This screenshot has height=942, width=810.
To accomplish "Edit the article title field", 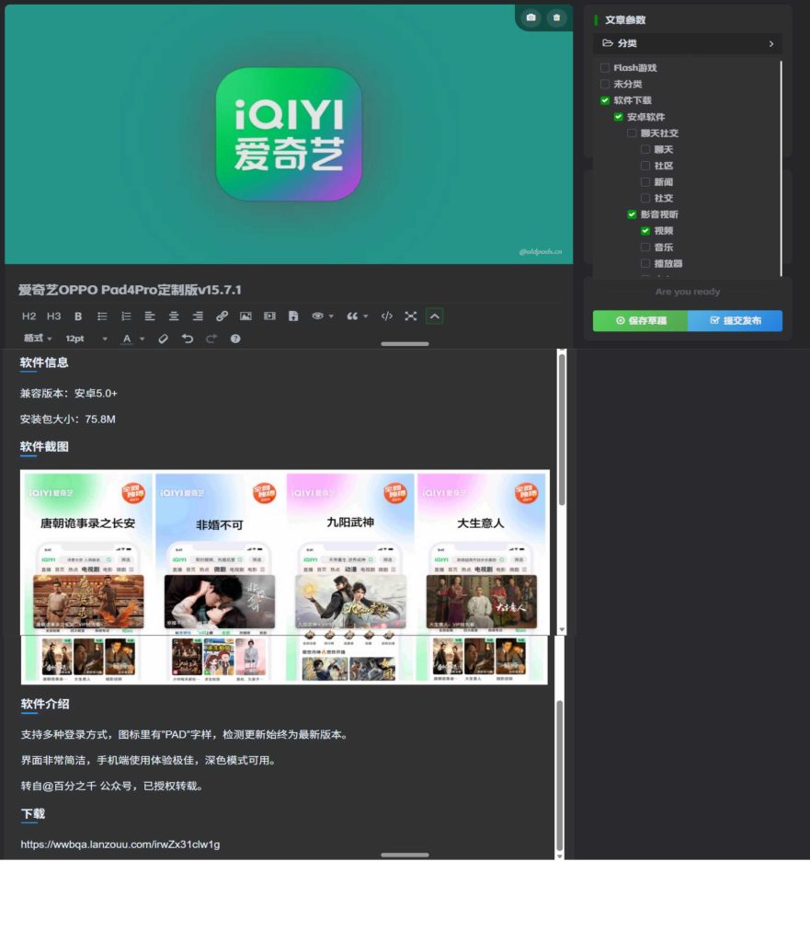I will click(x=288, y=290).
